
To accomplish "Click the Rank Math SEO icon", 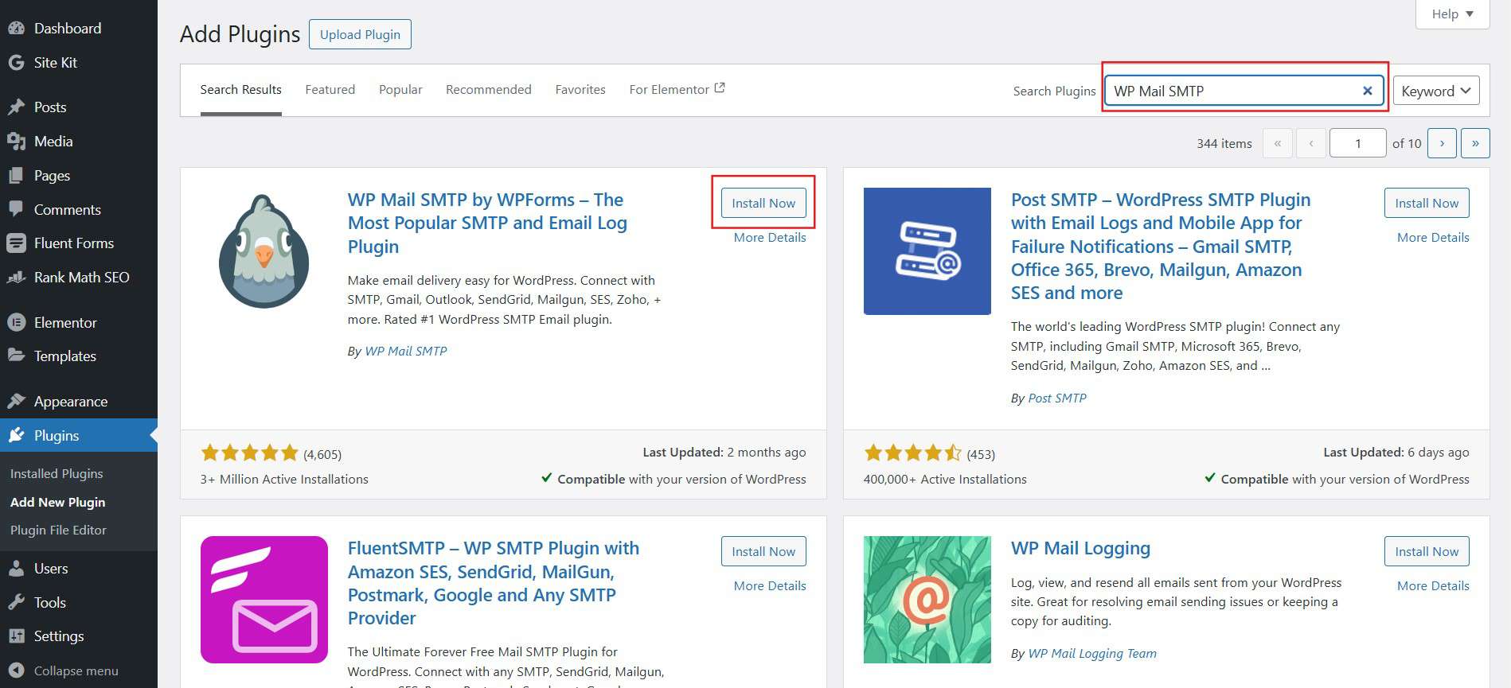I will [x=16, y=277].
